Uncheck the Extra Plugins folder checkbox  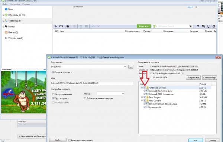[145, 97]
